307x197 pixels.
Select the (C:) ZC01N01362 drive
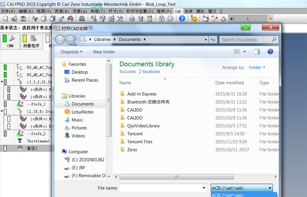pos(88,160)
